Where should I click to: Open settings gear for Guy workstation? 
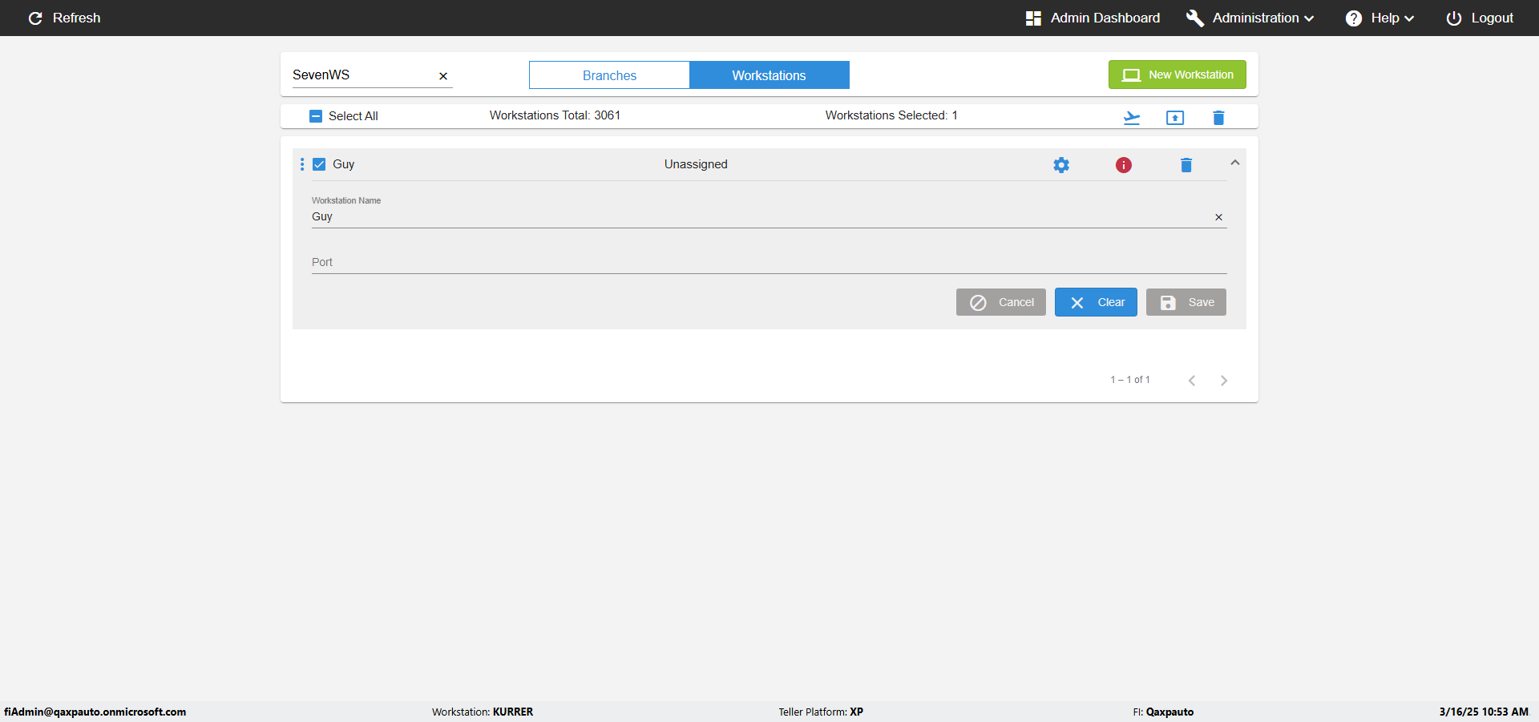(x=1061, y=165)
